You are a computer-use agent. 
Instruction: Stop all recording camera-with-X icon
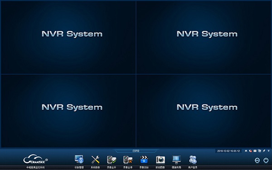(128, 160)
